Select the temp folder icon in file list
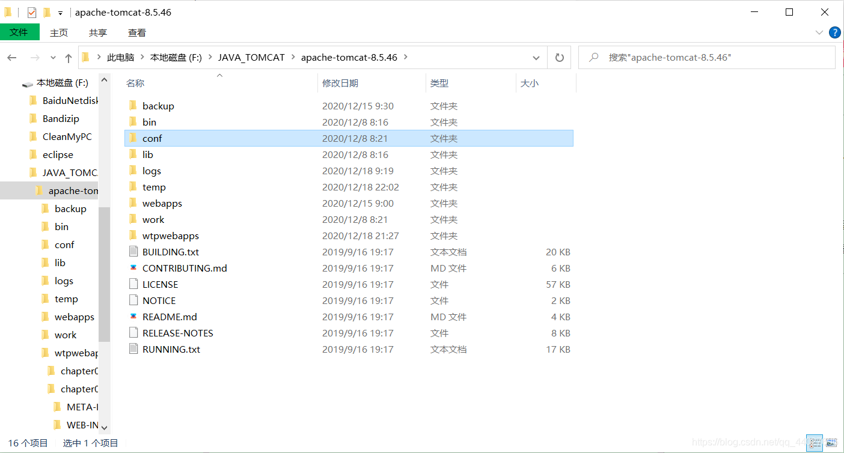The width and height of the screenshot is (844, 453). (x=133, y=187)
